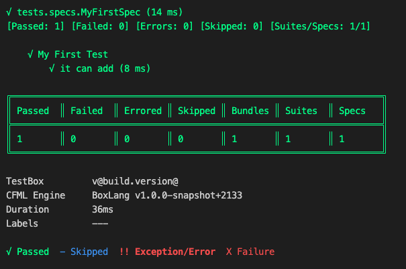
Task: Click the v@build.version@ TestBox version text
Action: pos(135,182)
